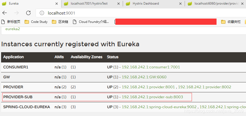Image resolution: width=246 pixels, height=116 pixels.
Task: Open the Code Study bookmark folder
Action: [36, 22]
